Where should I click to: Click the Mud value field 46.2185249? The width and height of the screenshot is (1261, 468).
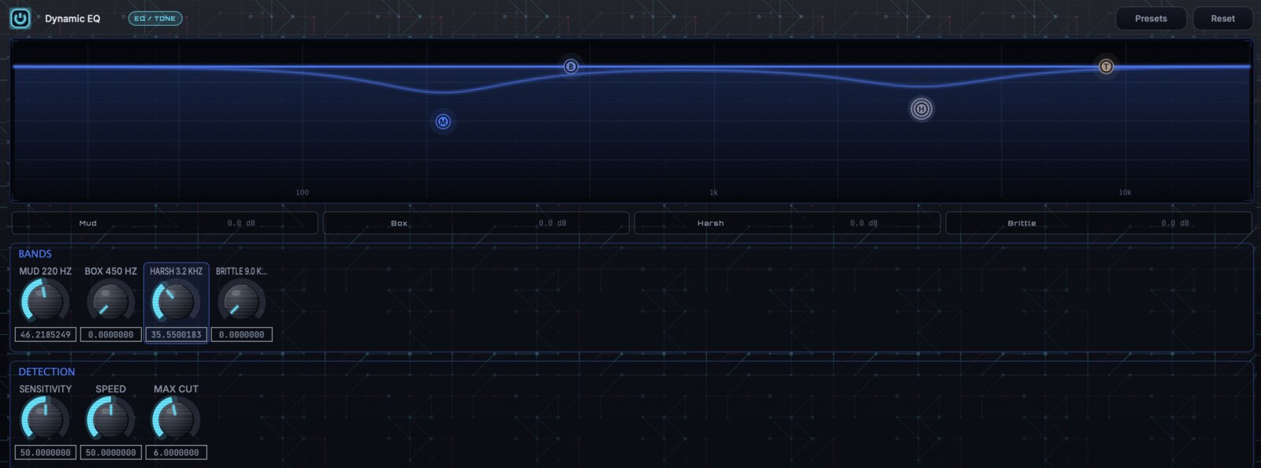pyautogui.click(x=45, y=335)
